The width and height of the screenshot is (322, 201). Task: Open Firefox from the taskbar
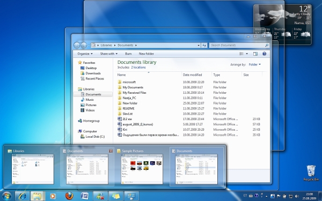69,196
